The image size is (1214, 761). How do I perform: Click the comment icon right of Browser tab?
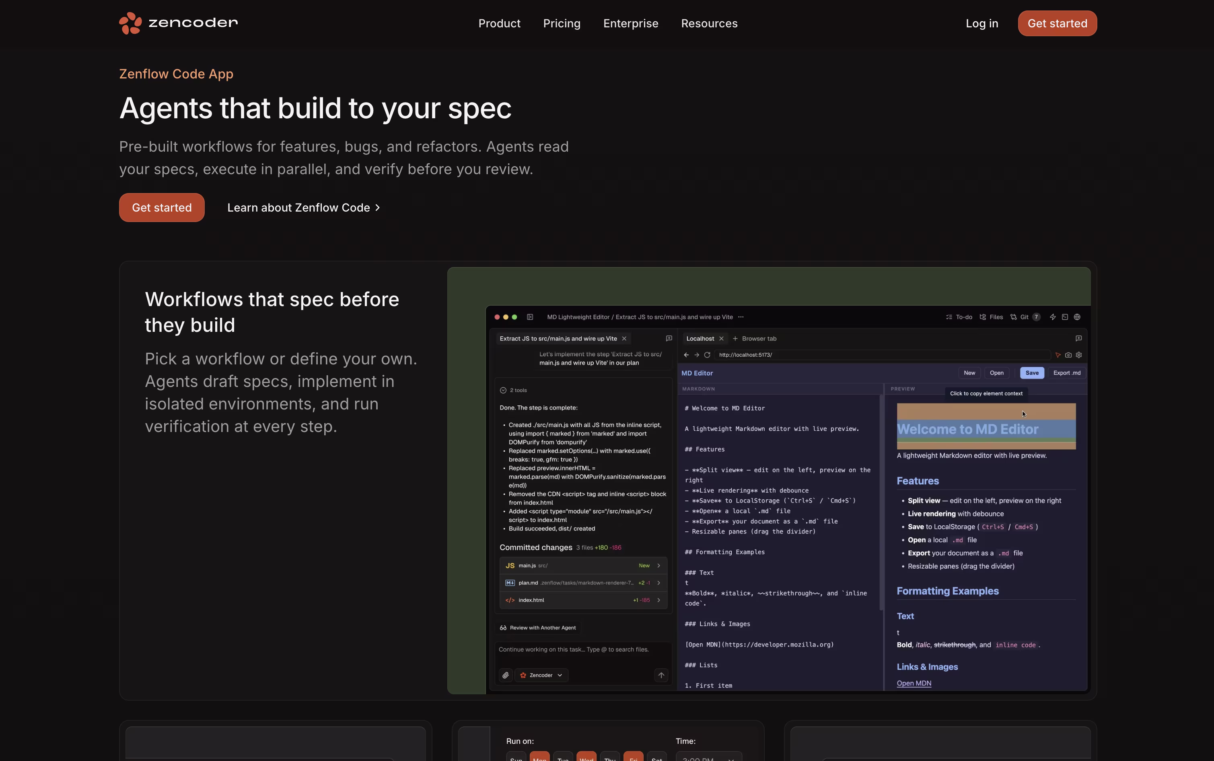1078,338
